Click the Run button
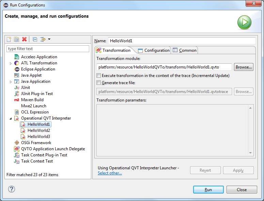This screenshot has width=264, height=201. [x=208, y=190]
